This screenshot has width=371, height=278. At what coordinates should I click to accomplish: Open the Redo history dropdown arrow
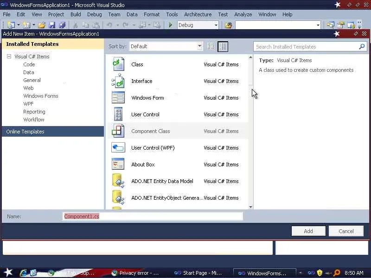tap(134, 25)
